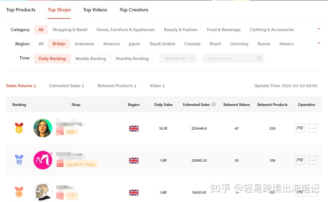Click the Britain flag on the first row
Screen dimensions: 328x202
click(133, 128)
